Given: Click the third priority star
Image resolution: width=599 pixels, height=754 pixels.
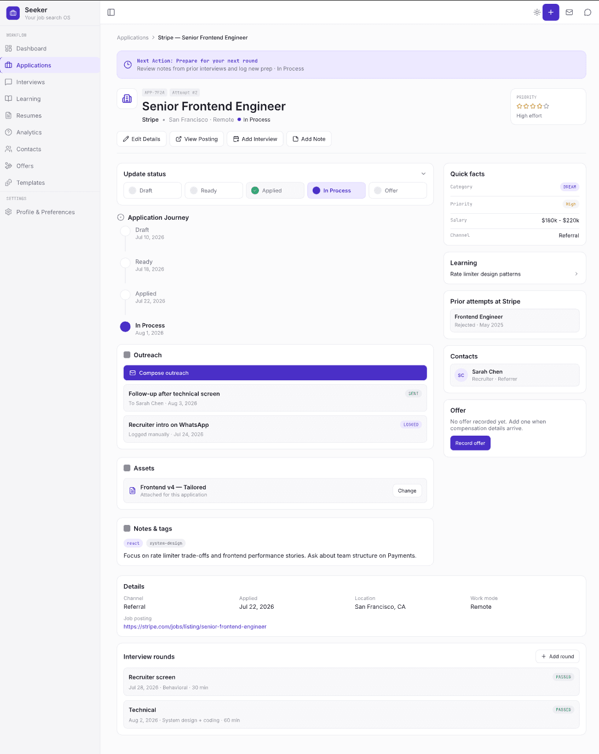Looking at the screenshot, I should [533, 106].
